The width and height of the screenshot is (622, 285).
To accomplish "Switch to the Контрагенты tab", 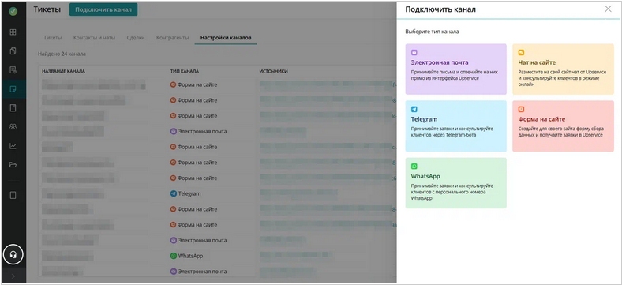I will click(x=172, y=38).
